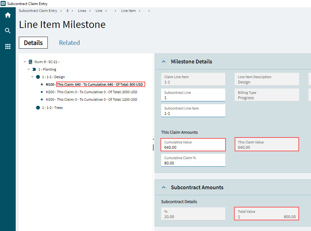The image size is (311, 231).
Task: Select the 1 - Planting tree item
Action: [47, 69]
